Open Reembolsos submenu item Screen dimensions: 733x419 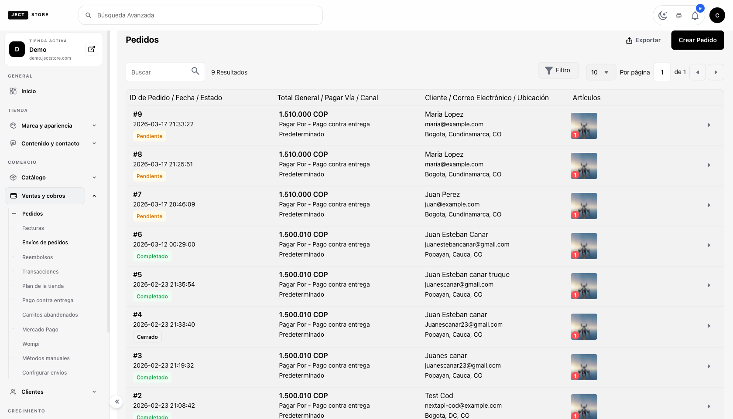[x=38, y=257]
